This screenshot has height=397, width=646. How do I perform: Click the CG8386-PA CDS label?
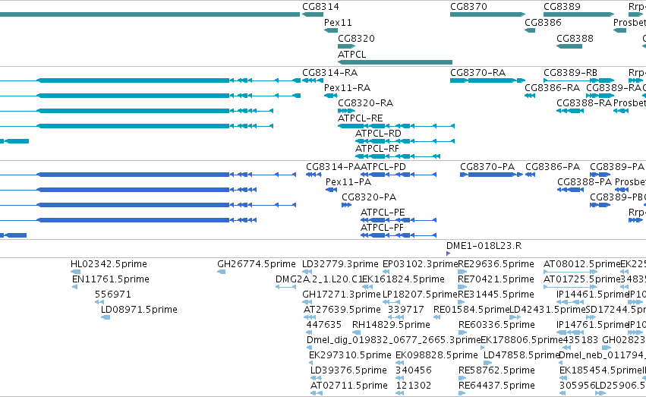[553, 167]
